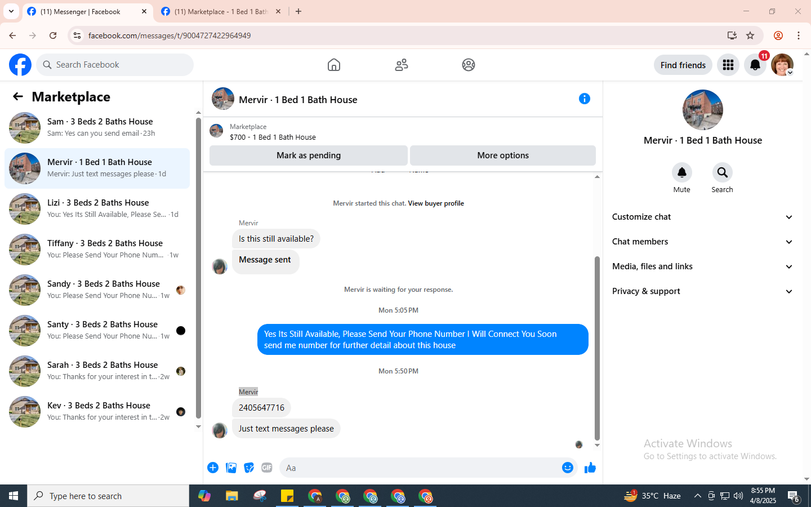This screenshot has width=811, height=507.
Task: Focus the Search Facebook field
Action: (115, 65)
